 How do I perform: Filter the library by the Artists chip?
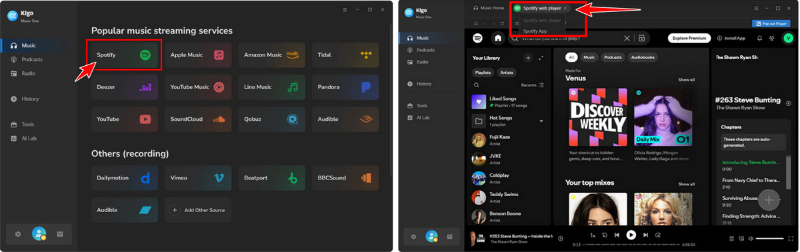pyautogui.click(x=507, y=72)
